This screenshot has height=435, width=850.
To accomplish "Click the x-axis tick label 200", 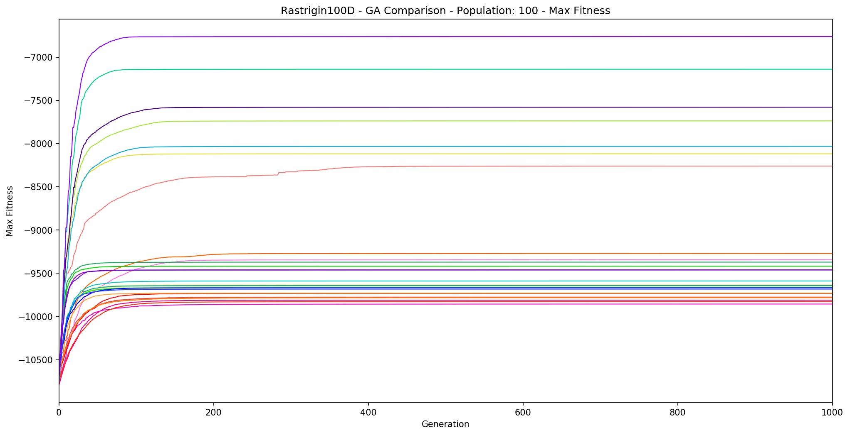I will [214, 412].
